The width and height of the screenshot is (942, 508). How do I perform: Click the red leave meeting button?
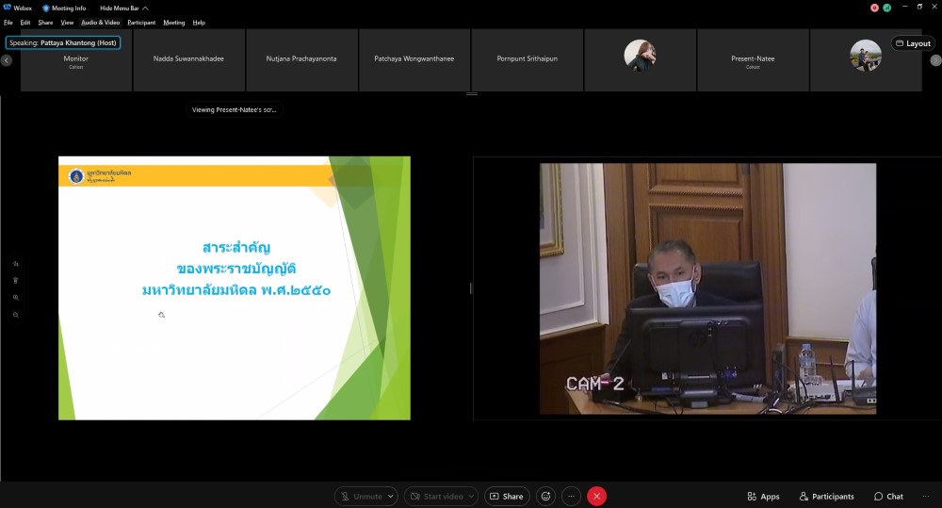pyautogui.click(x=596, y=496)
